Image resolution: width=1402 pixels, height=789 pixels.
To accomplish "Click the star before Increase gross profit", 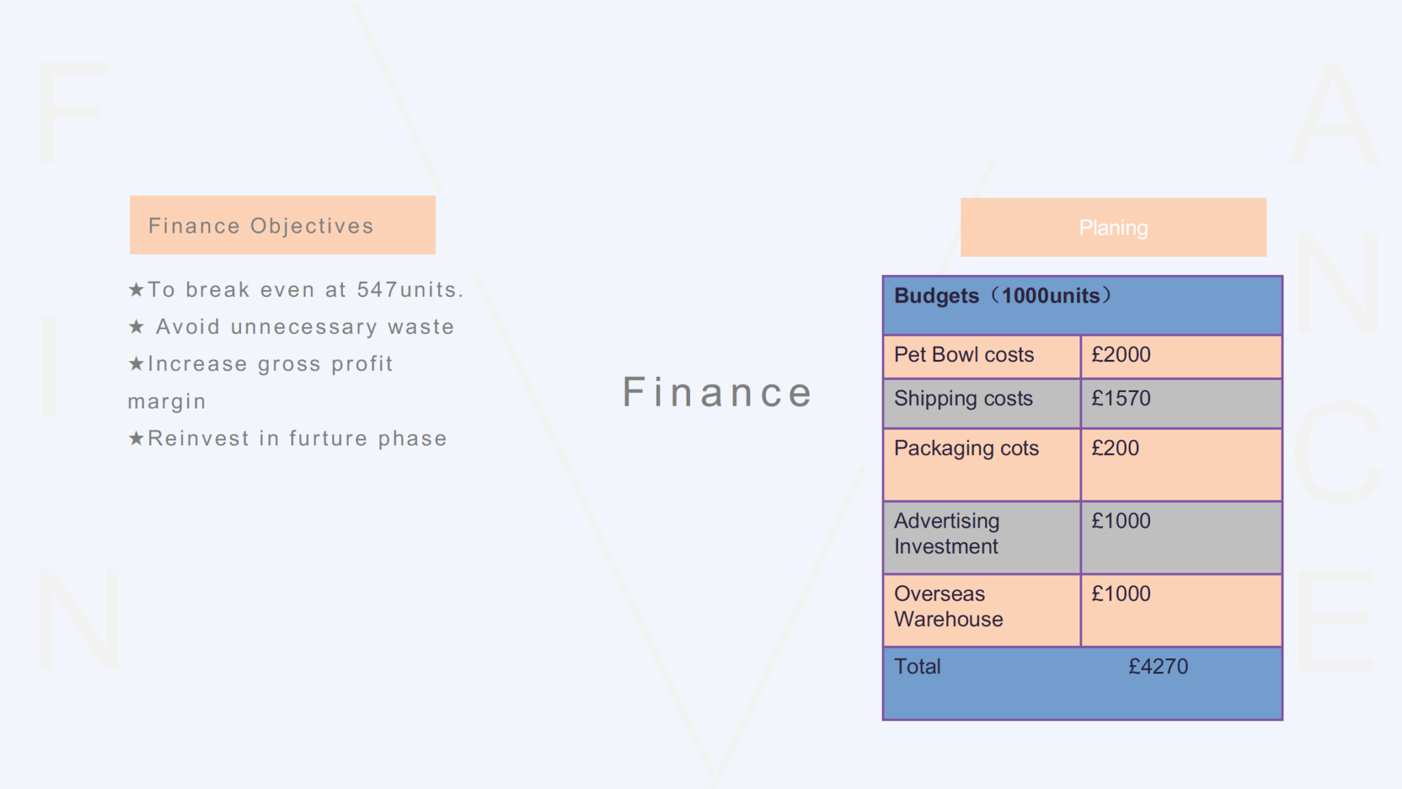I will pos(136,363).
